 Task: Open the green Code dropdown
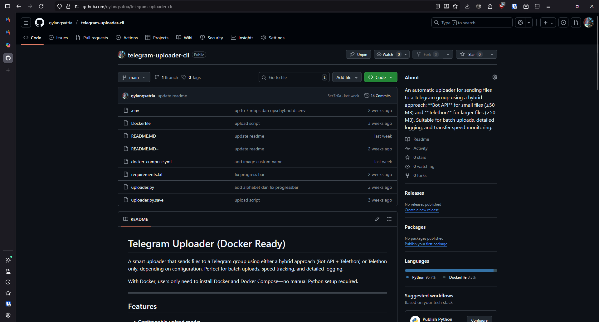click(x=380, y=77)
